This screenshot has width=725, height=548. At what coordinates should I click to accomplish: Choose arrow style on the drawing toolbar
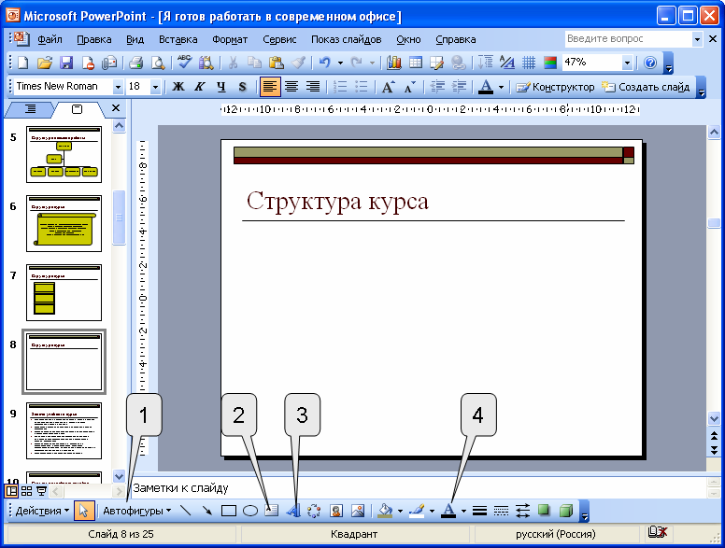click(x=523, y=511)
